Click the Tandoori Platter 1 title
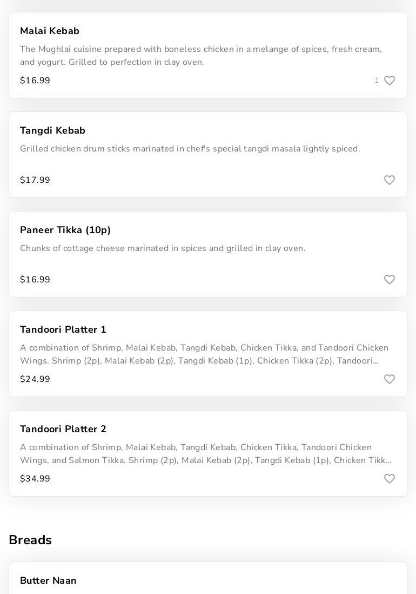This screenshot has height=594, width=416. click(x=63, y=329)
